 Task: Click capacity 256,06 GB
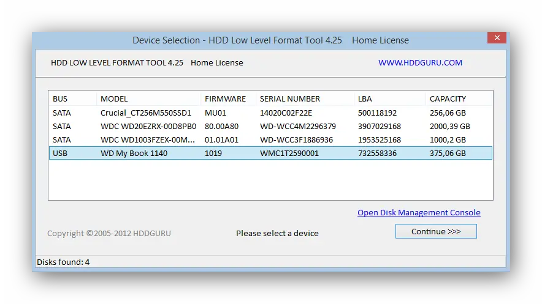click(448, 113)
